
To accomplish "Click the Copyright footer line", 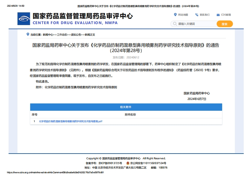I will tap(126, 158).
